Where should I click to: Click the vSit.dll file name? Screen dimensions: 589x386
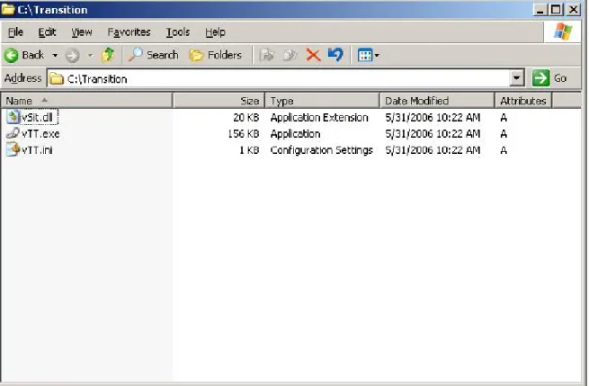tap(37, 118)
